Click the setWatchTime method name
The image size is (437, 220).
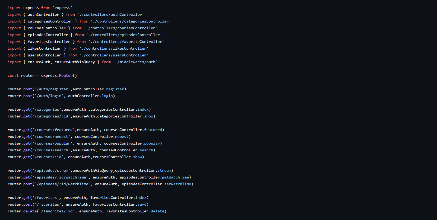point(178,184)
